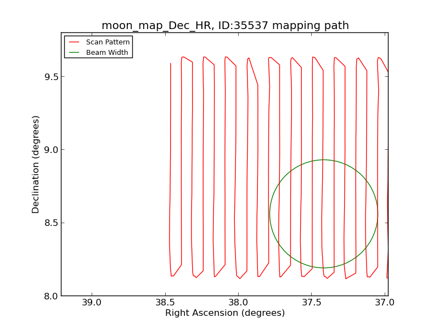Click the 8.5 declination tick label
Screen dimensions: 439x329
pos(51,223)
